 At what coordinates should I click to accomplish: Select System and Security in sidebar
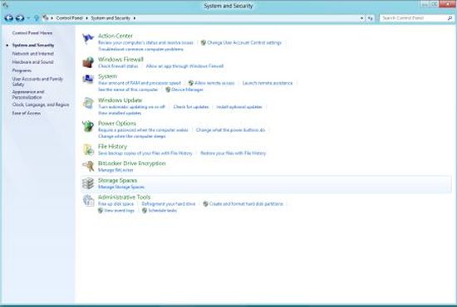[x=33, y=45]
